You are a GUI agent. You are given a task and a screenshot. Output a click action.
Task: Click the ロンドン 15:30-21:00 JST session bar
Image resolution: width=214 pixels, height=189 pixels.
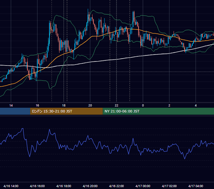pos(66,111)
